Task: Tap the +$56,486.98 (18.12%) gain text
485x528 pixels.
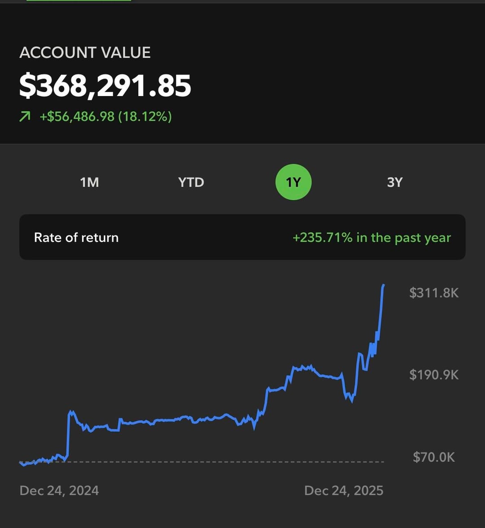Action: point(106,117)
